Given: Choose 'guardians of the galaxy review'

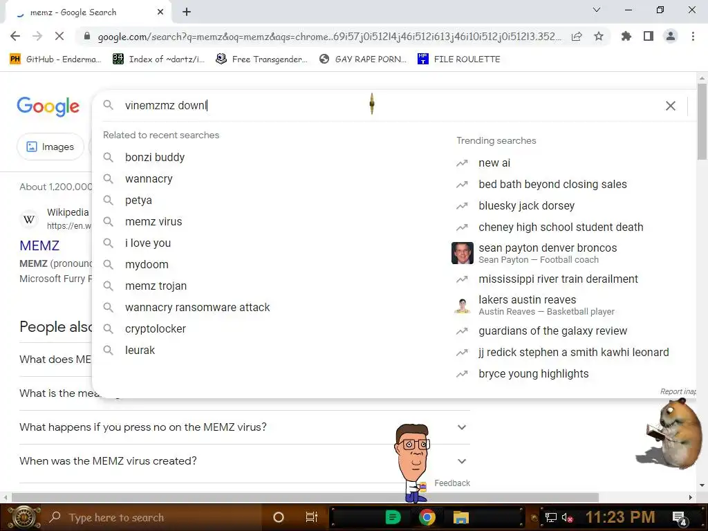Looking at the screenshot, I should point(552,331).
